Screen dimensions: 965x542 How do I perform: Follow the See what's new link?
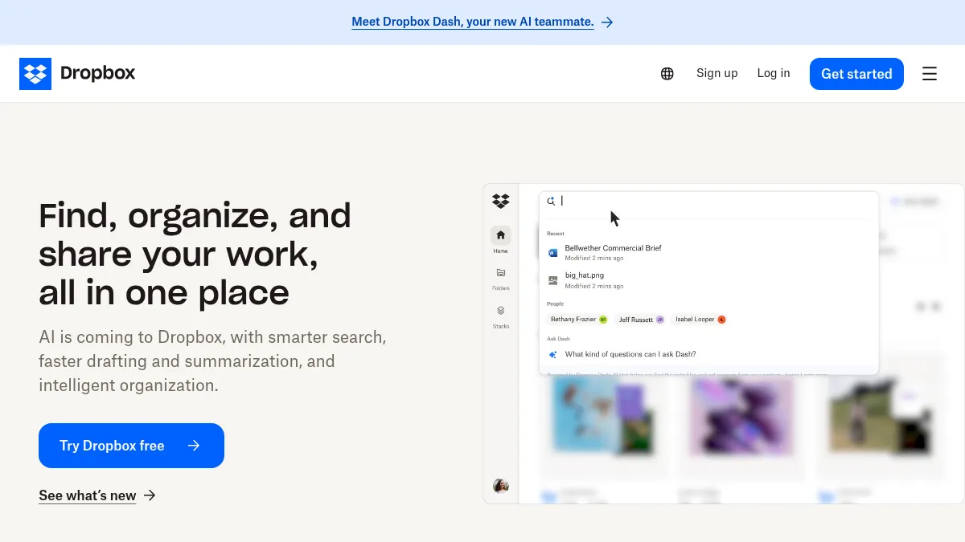[87, 495]
